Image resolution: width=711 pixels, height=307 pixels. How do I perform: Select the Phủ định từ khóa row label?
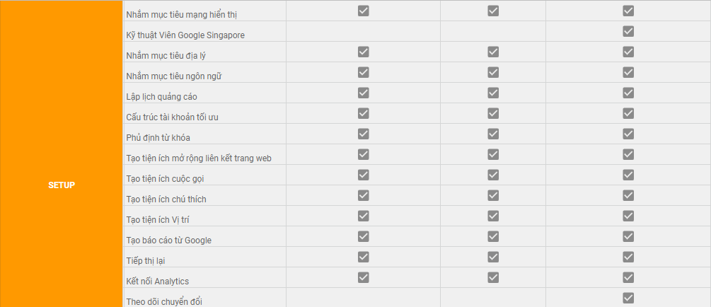pyautogui.click(x=158, y=138)
